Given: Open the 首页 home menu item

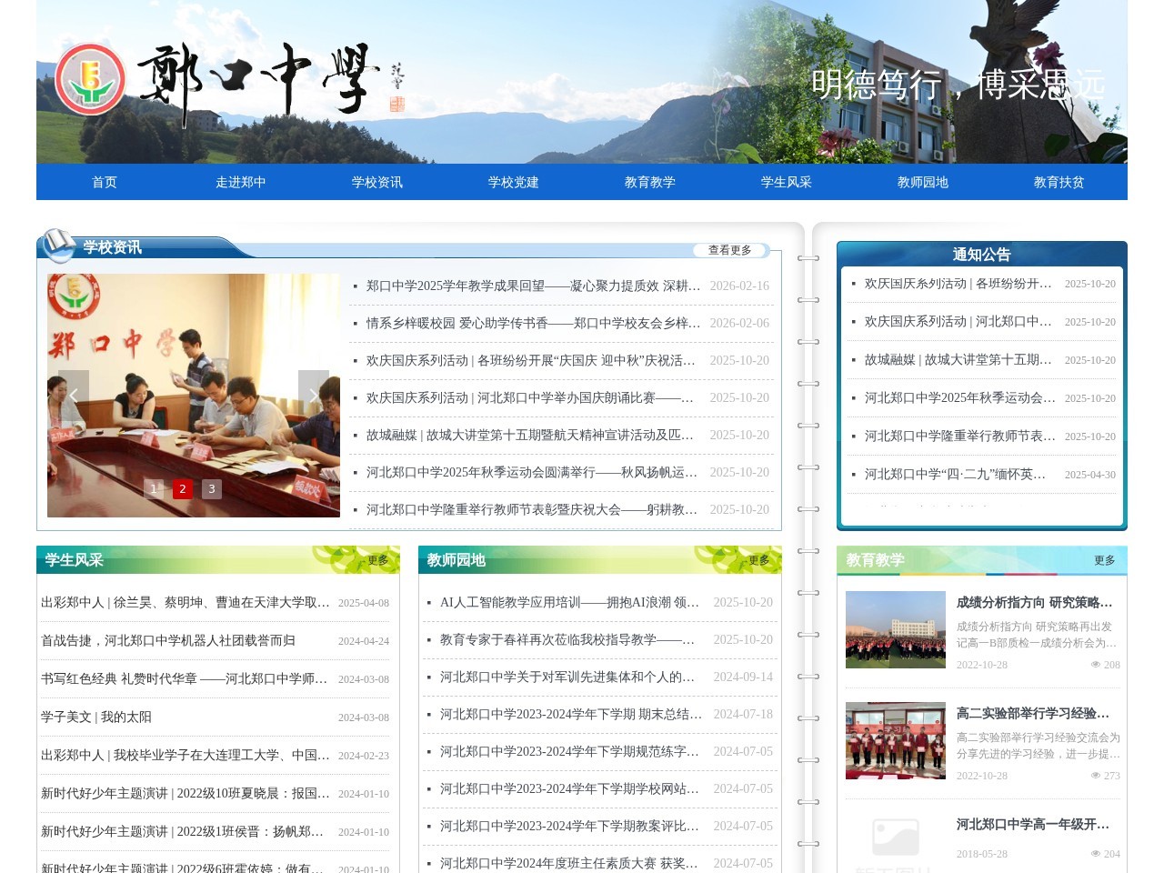Looking at the screenshot, I should click(x=105, y=182).
